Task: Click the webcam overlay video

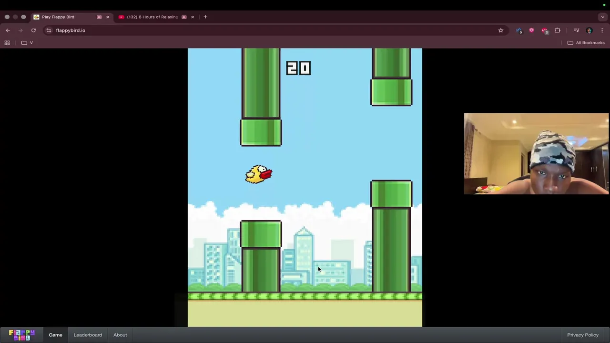Action: pos(536,153)
